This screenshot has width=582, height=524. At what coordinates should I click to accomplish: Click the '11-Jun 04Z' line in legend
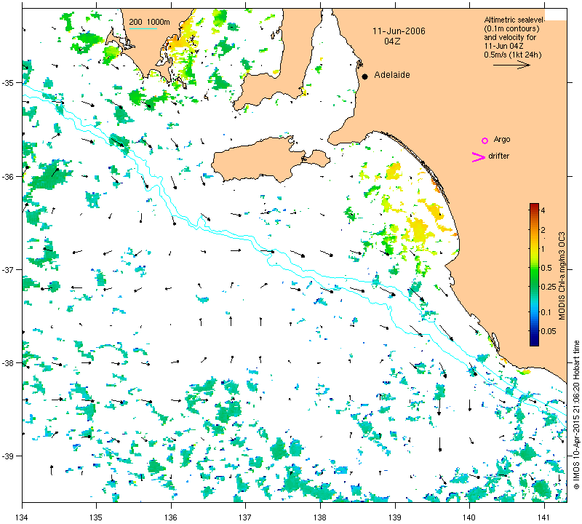[x=503, y=46]
